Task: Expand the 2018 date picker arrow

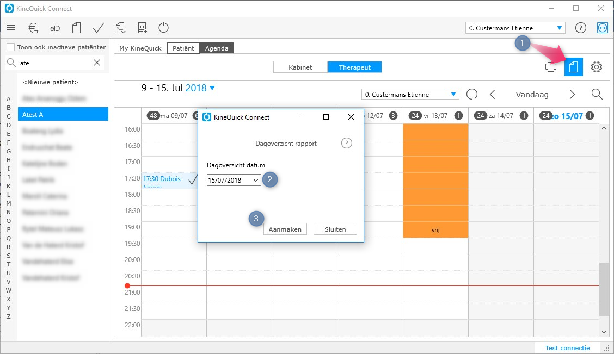Action: point(212,88)
